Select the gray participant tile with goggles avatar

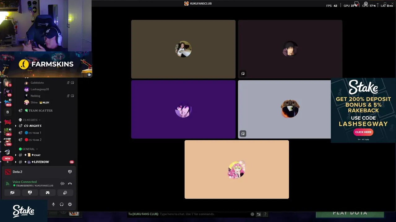click(284, 109)
